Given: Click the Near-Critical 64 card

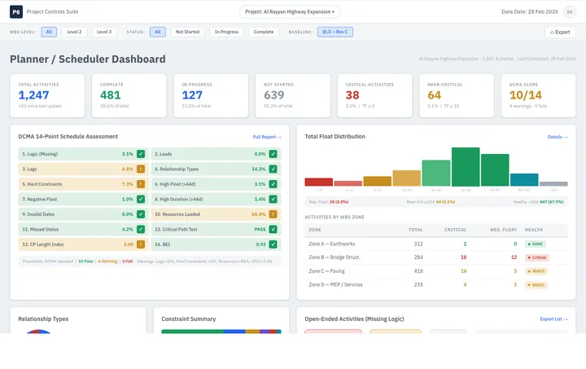Looking at the screenshot, I should point(457,95).
